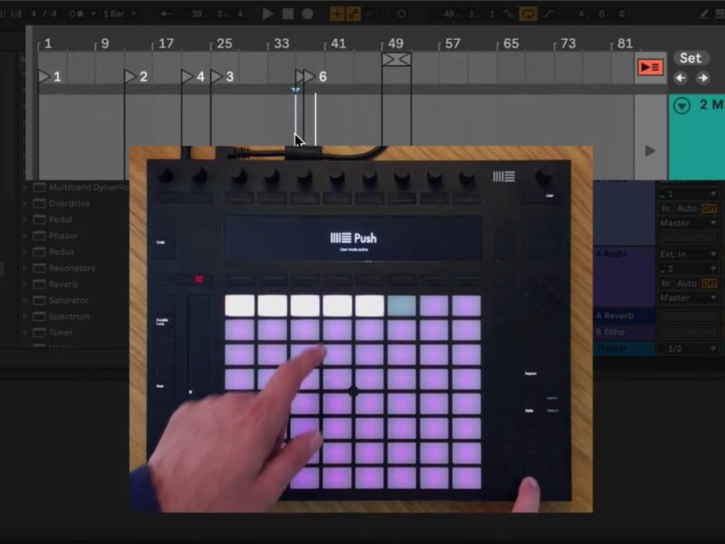Expand the Multiband Dynamics device
The image size is (725, 544).
coord(25,188)
